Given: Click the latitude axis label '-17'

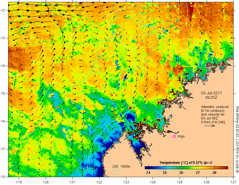Looking at the screenshot, I should (x=3, y=149).
